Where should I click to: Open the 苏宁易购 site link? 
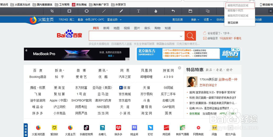pyautogui.click(x=146, y=94)
